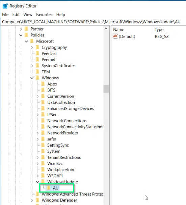Image resolution: width=186 pixels, height=205 pixels.
Task: Expand the CurrentVersion key
Action: coord(38,96)
